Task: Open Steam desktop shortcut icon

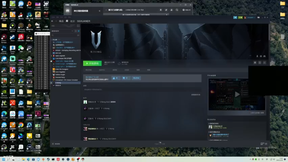Action: coord(13,38)
